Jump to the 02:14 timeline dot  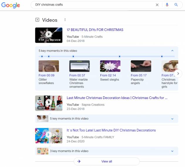(73, 56)
